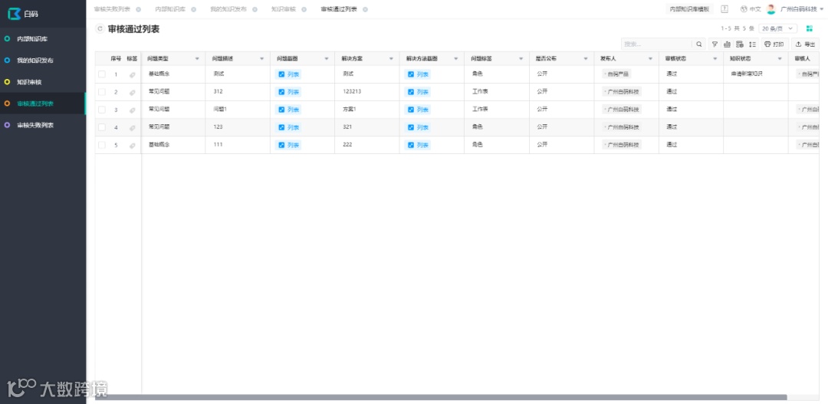Tick the checkbox for row 1
Screen dimensions: 828x404
(102, 74)
